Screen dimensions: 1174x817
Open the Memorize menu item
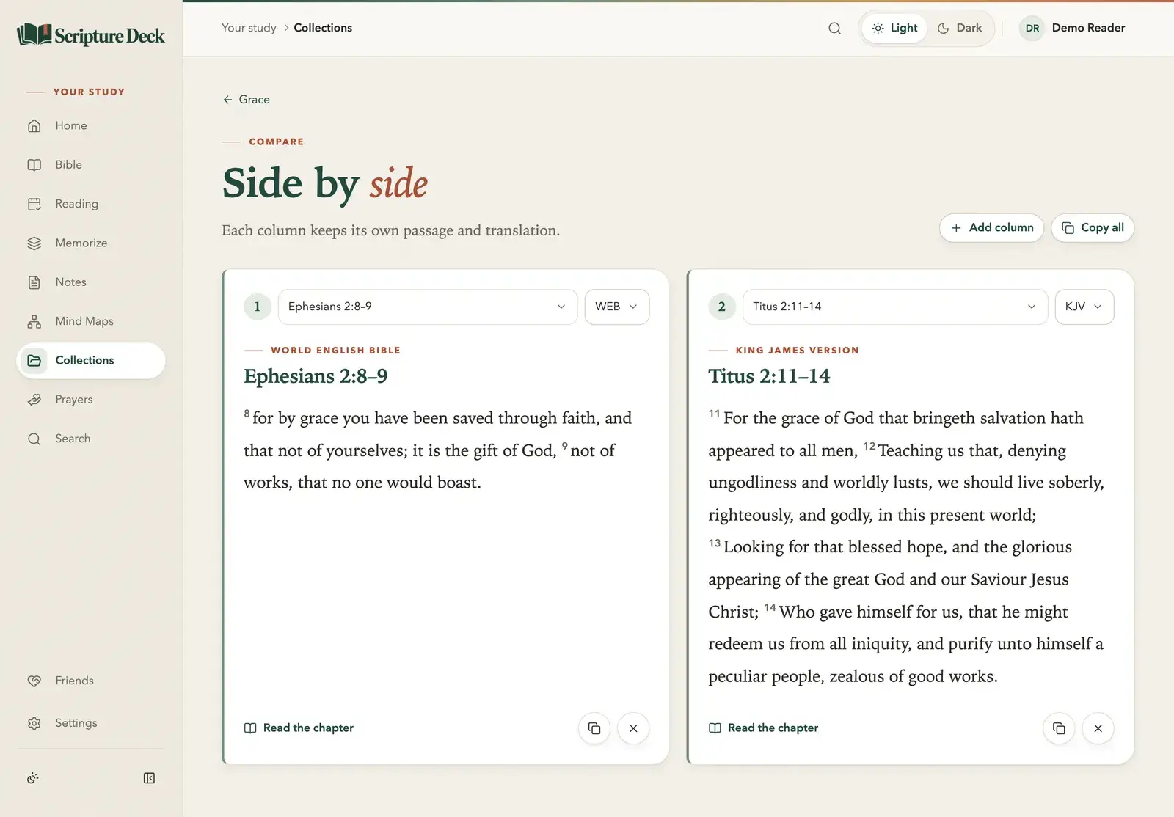pyautogui.click(x=91, y=243)
